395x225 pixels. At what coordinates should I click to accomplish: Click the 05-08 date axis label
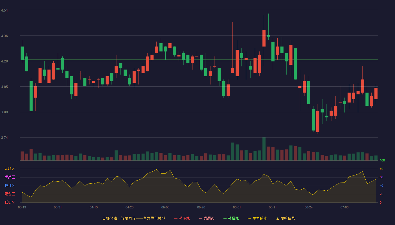coord(165,207)
